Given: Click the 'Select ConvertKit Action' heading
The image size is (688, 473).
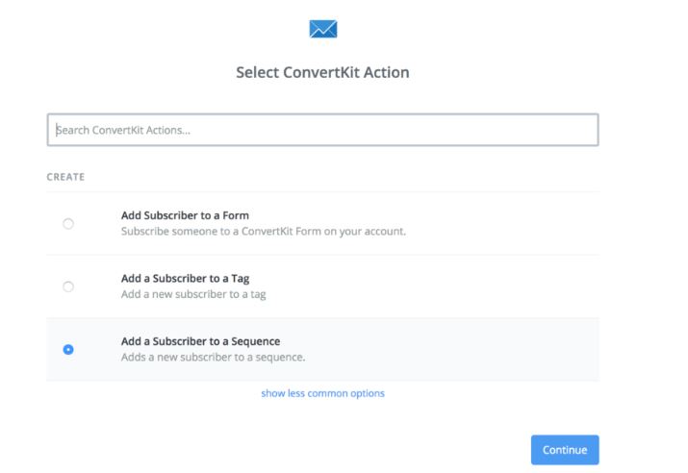Looking at the screenshot, I should [322, 72].
